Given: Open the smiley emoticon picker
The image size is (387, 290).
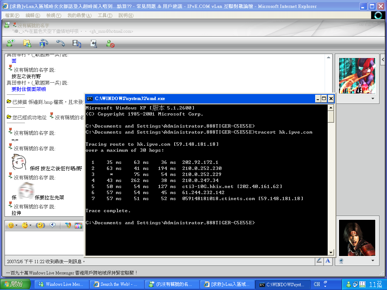Looking at the screenshot, I should pyautogui.click(x=11, y=225).
